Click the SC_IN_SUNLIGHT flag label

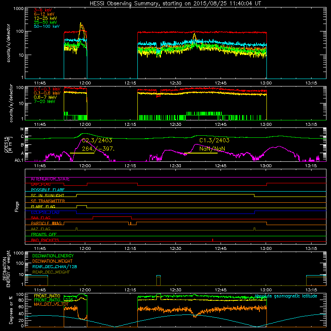pos(48,195)
